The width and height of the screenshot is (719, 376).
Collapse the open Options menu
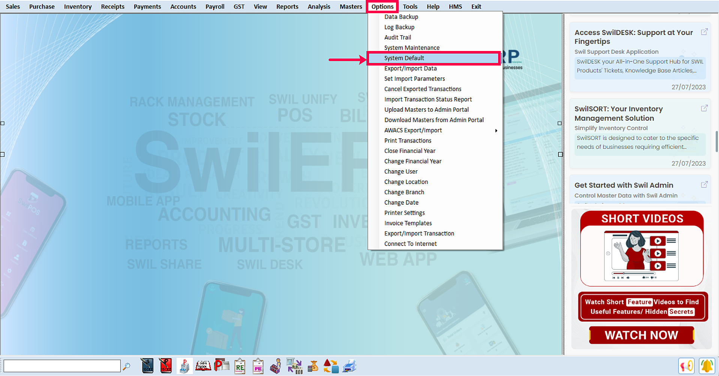tap(382, 6)
